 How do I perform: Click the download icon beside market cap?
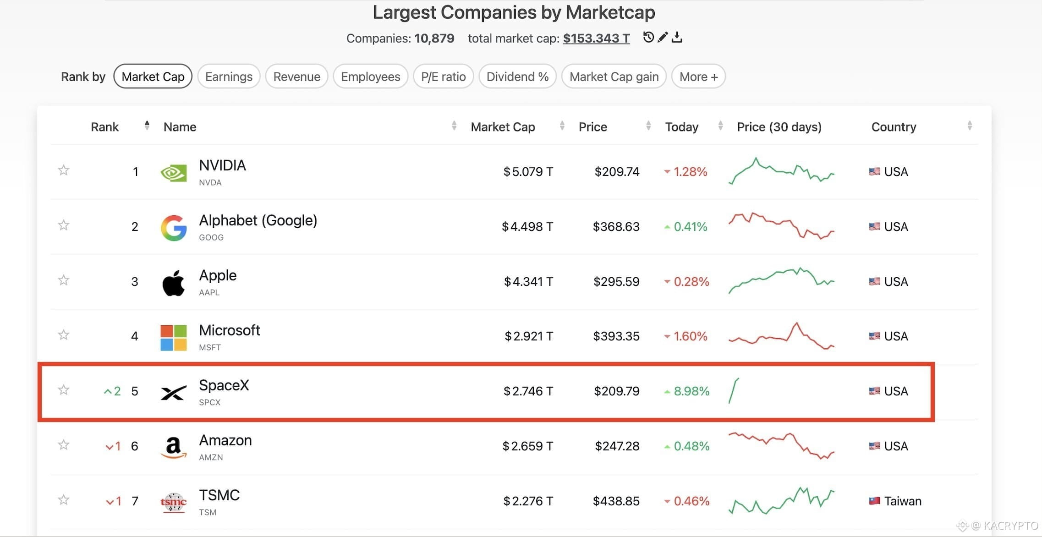(677, 37)
